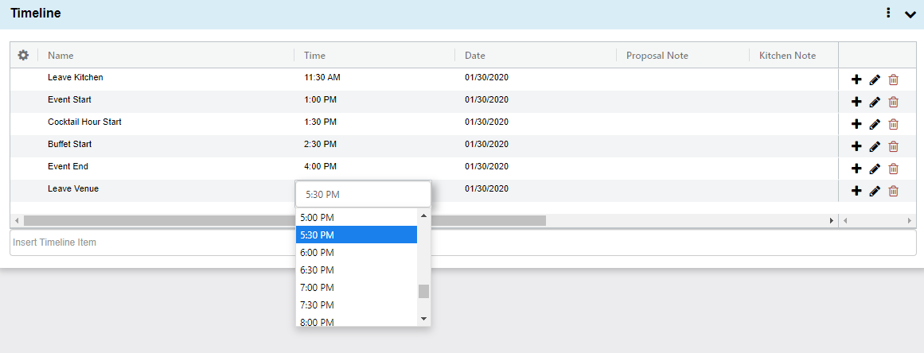The image size is (924, 353).
Task: Add item after Event End row
Action: [x=856, y=169]
